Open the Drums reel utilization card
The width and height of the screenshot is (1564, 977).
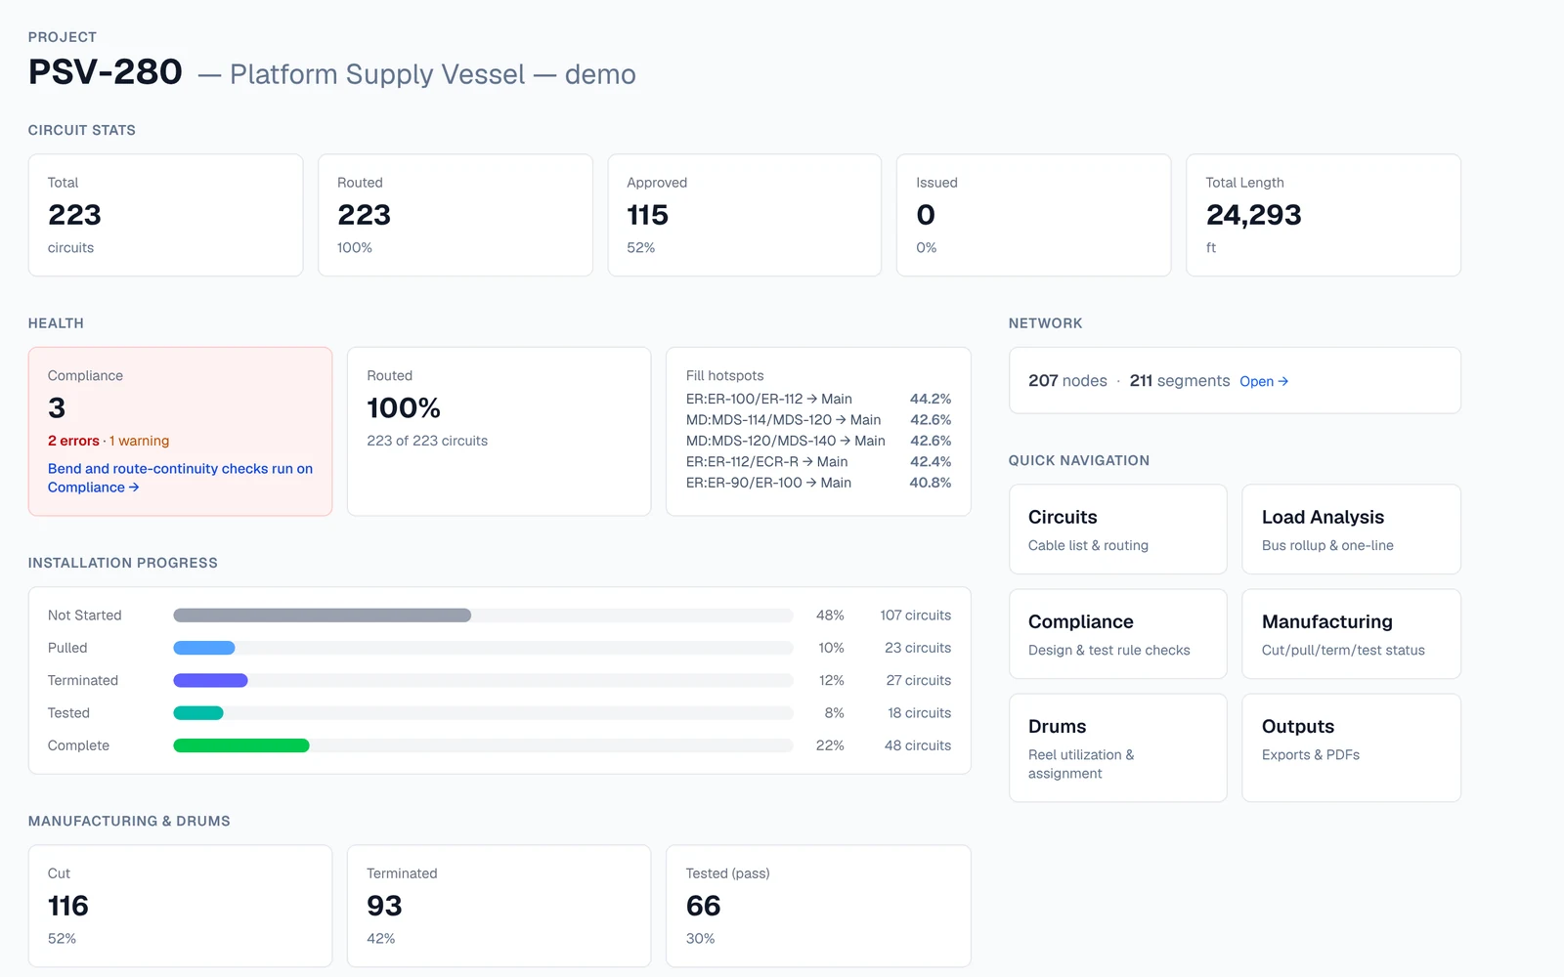[x=1117, y=748]
